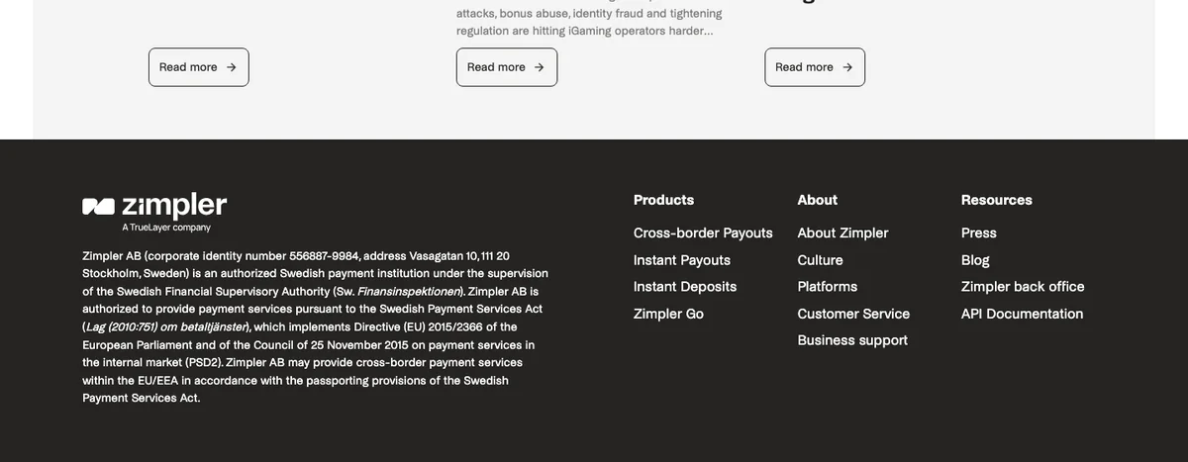Visit the Culture page
Screen dimensions: 1188x462
(x=821, y=260)
